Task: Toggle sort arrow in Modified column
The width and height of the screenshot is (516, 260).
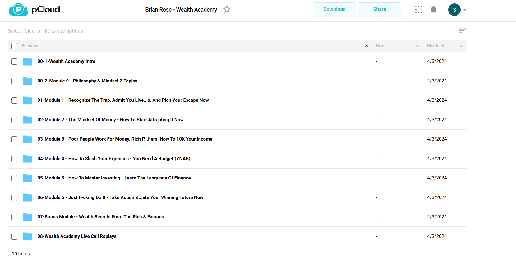Action: pyautogui.click(x=461, y=46)
